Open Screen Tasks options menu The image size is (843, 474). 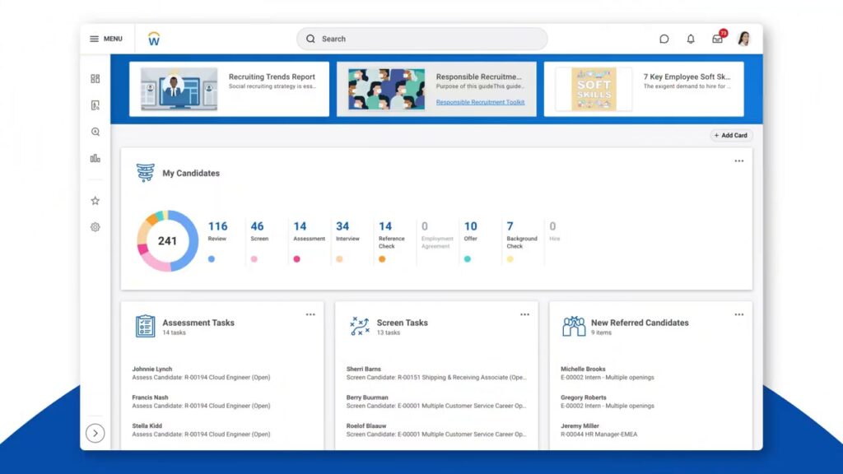pos(524,314)
